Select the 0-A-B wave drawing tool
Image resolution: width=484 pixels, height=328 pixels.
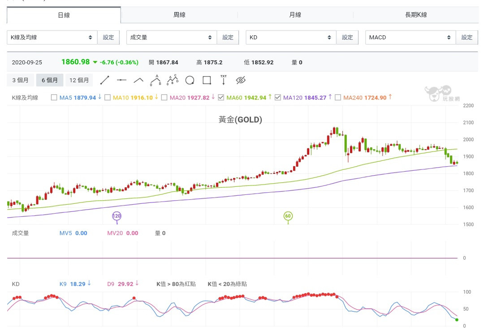156,80
